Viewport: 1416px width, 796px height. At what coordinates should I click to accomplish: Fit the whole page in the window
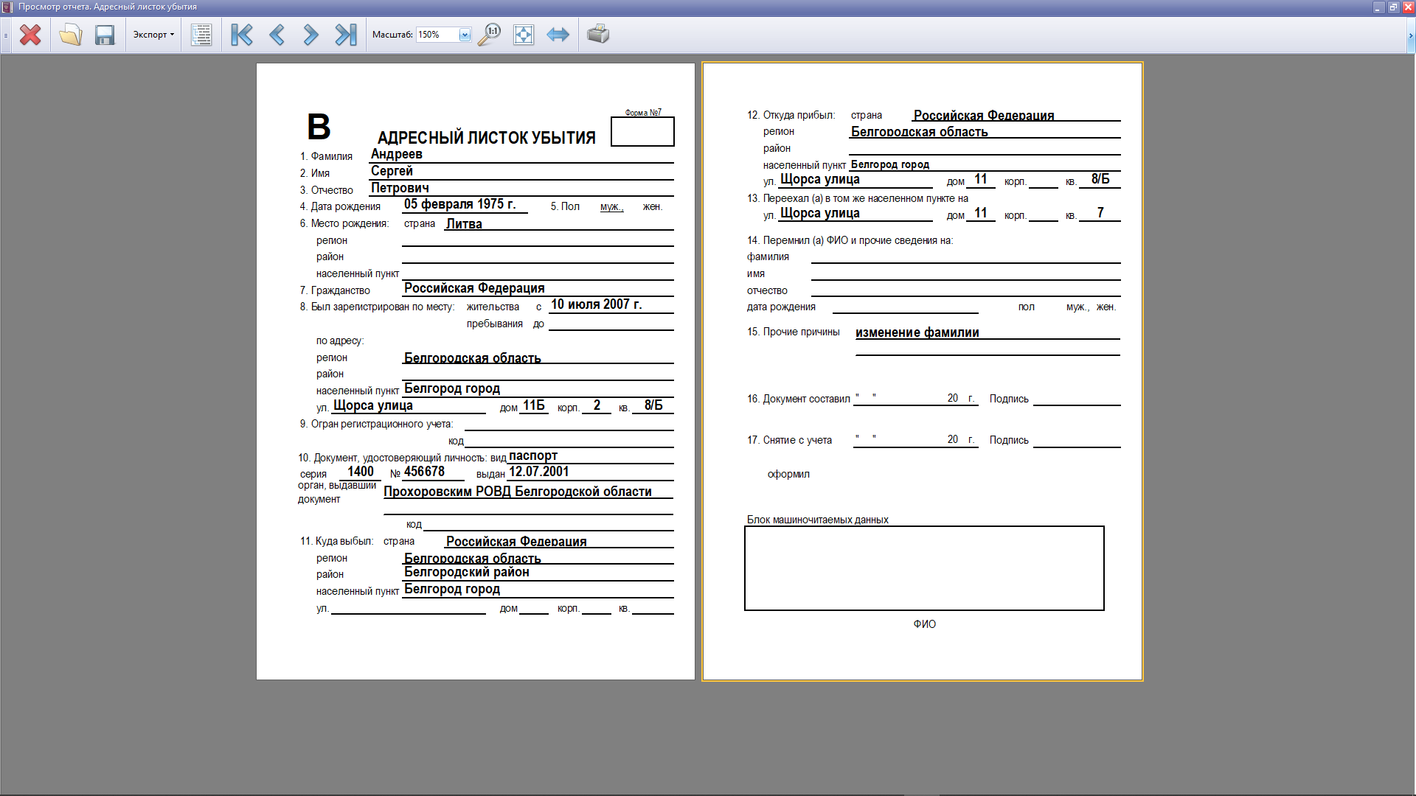coord(524,35)
